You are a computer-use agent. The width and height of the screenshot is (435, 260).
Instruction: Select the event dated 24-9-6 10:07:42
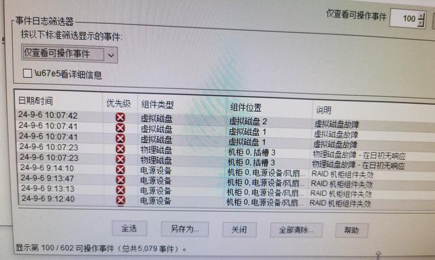(x=48, y=115)
